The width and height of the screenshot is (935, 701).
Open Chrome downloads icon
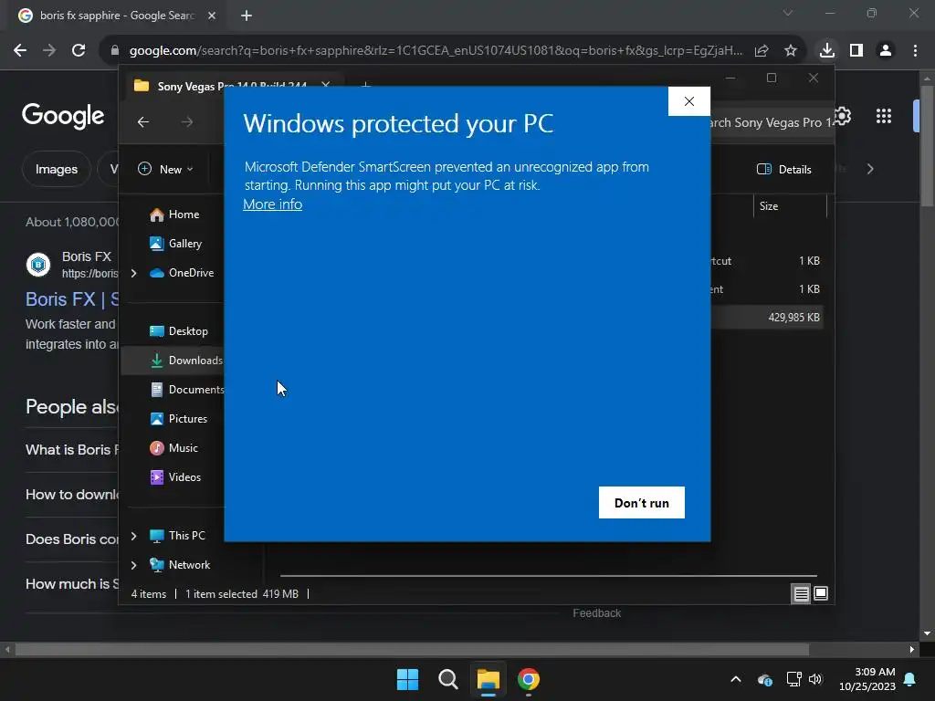826,51
